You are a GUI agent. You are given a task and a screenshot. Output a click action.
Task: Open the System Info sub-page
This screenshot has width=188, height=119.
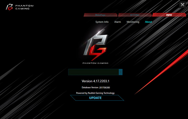[102, 22]
